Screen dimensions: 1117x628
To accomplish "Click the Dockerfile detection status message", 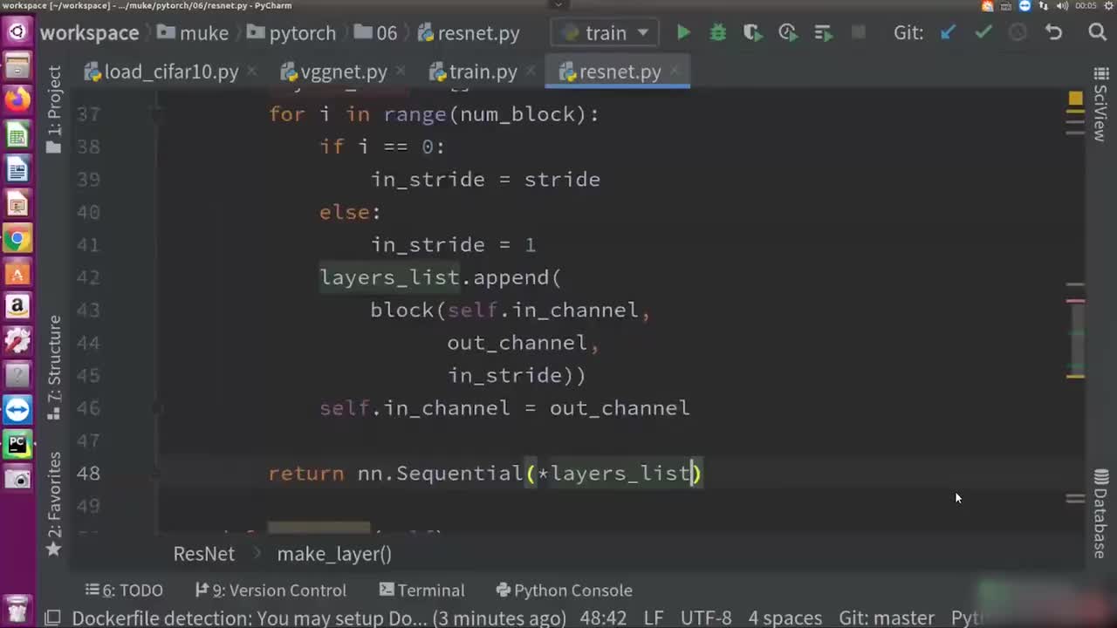I will point(319,618).
